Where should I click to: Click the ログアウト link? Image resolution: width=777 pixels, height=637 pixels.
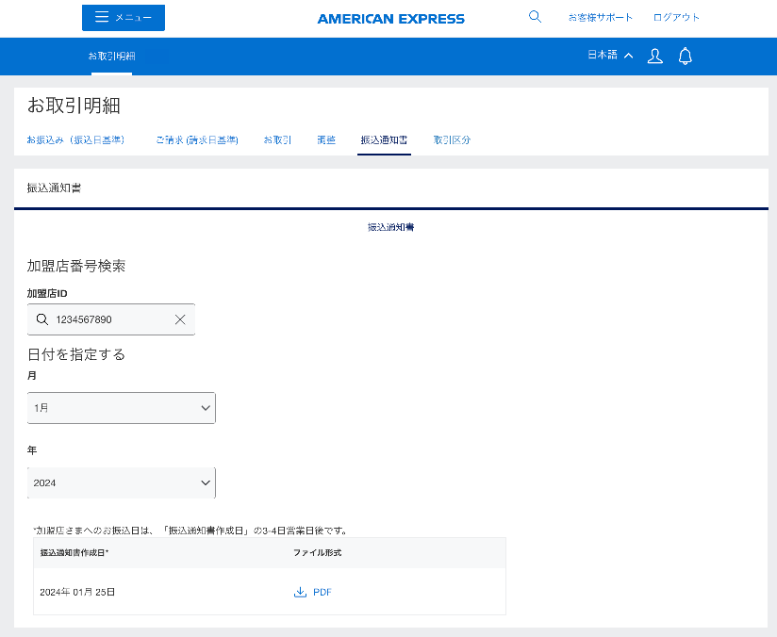(675, 16)
